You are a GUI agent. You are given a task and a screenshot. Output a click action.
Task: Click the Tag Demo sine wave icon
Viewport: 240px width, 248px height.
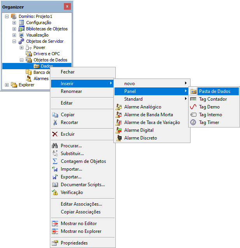tap(193, 107)
